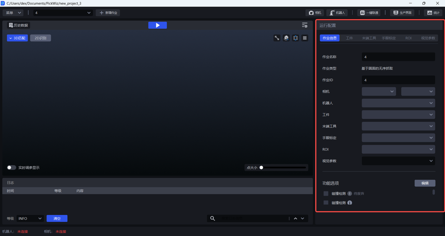Open the log level INFO dropdown
The height and width of the screenshot is (236, 445).
click(30, 218)
